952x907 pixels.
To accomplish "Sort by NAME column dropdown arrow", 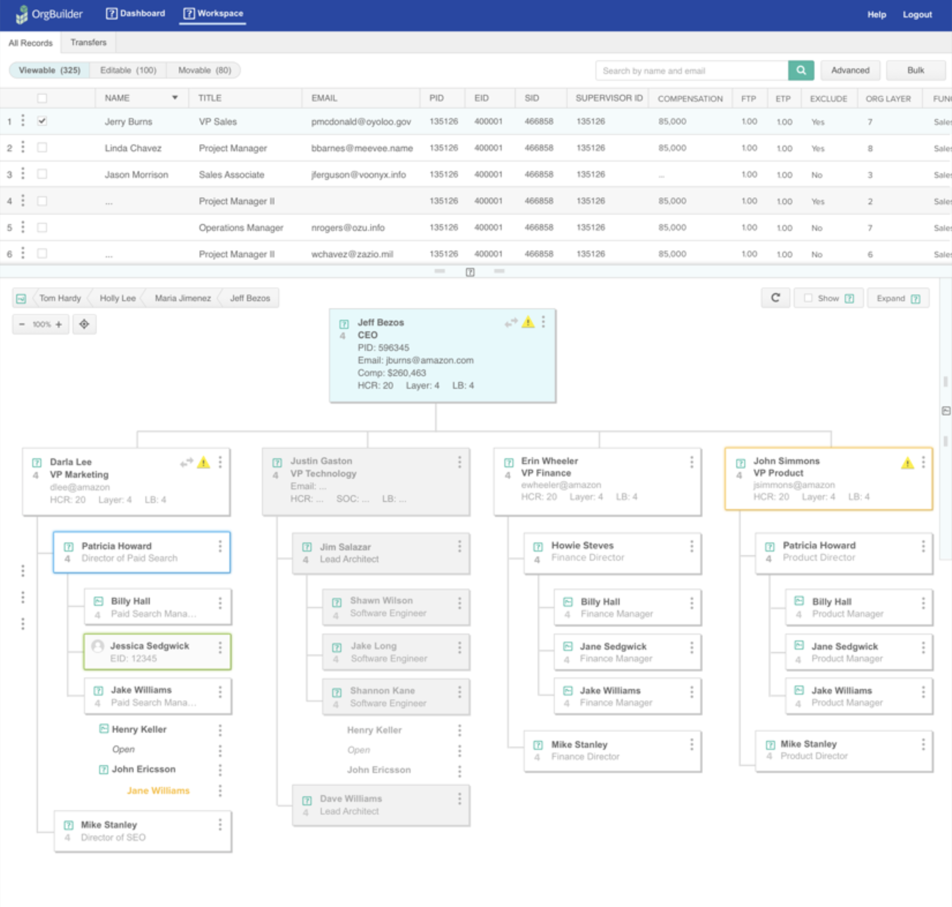I will (175, 98).
